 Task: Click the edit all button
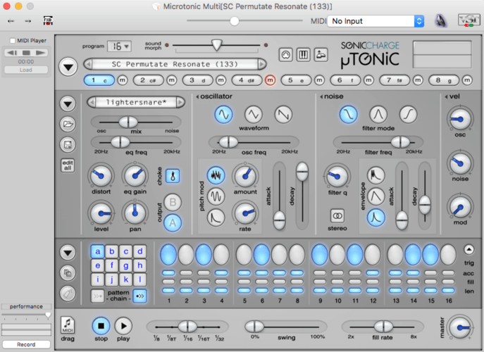click(x=68, y=165)
